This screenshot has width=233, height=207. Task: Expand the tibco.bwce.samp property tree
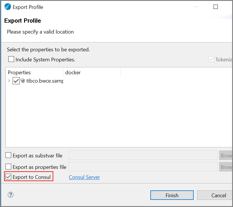point(9,81)
